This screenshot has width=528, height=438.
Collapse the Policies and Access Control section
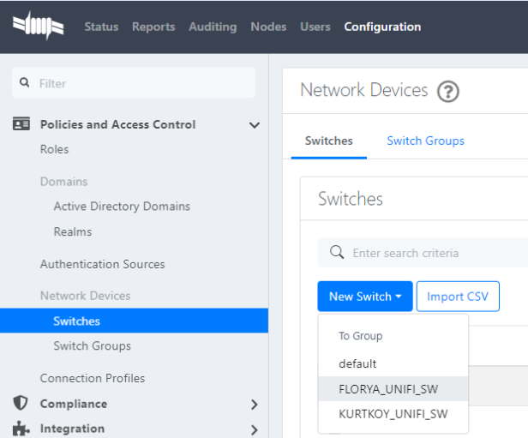tap(254, 125)
